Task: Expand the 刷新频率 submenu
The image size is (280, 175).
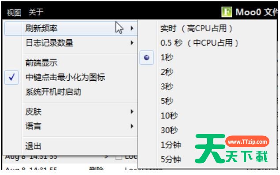Action: point(71,28)
